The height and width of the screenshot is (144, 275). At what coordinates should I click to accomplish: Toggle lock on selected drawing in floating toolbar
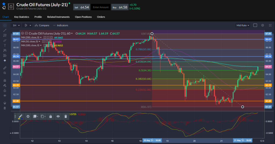tap(50, 116)
